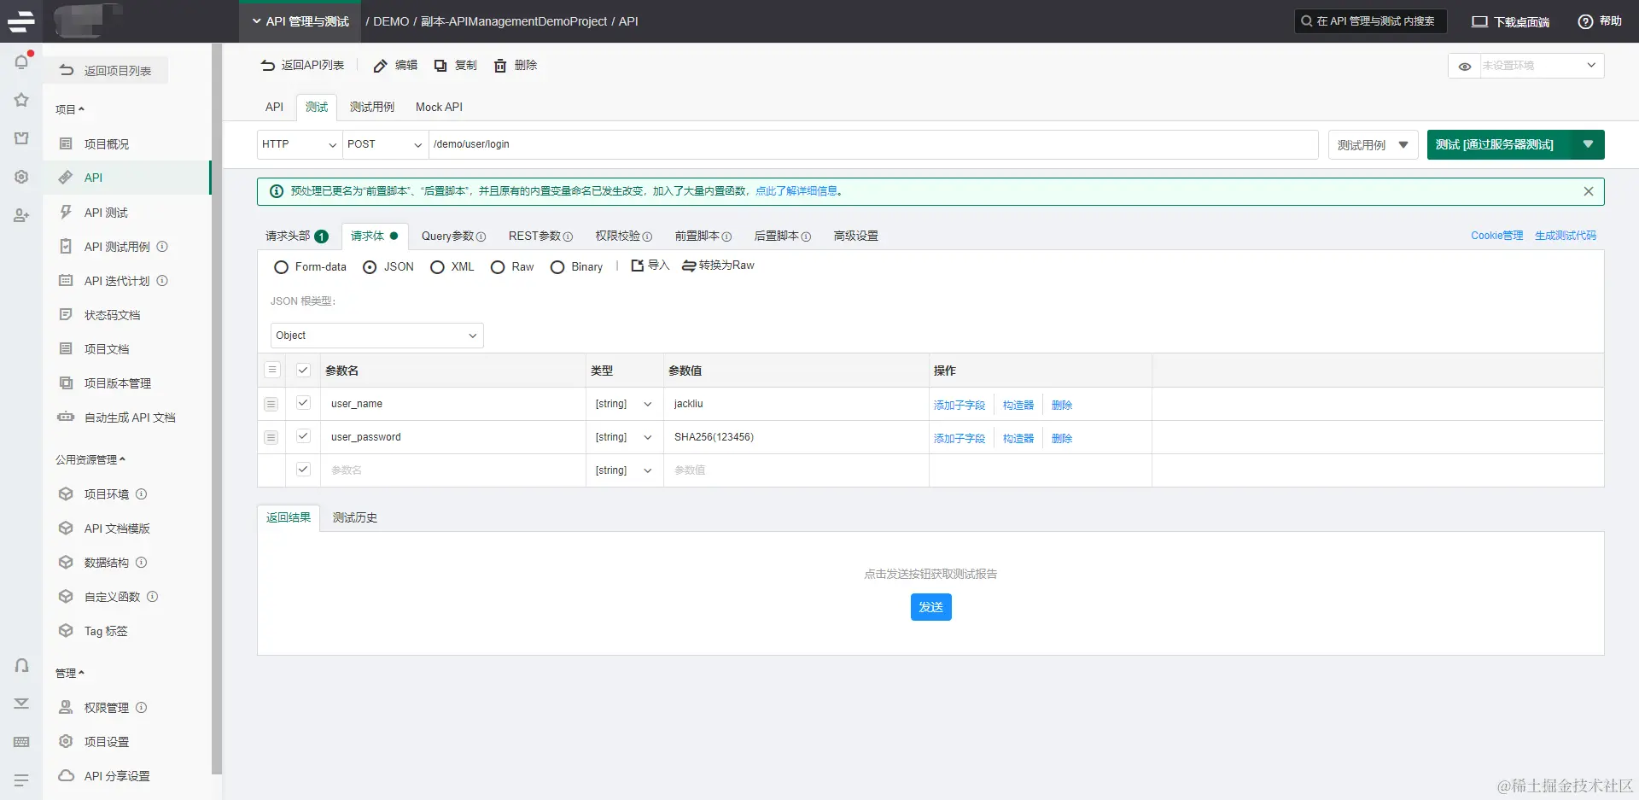Viewport: 1639px width, 800px height.
Task: Open the JSON root type Object dropdown
Action: (x=376, y=336)
